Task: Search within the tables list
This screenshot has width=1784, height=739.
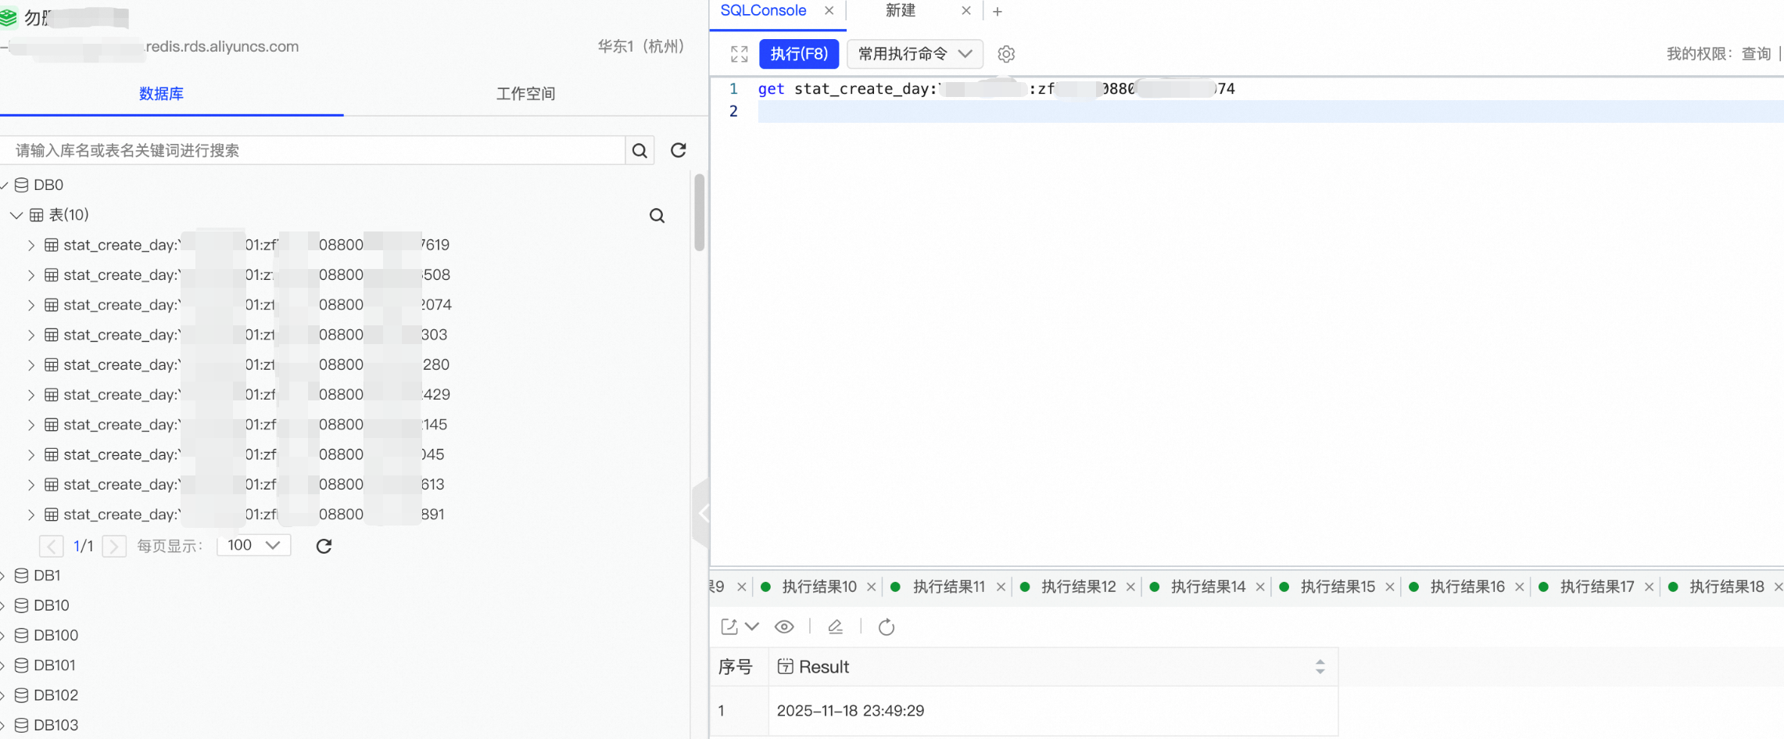Action: pyautogui.click(x=657, y=216)
